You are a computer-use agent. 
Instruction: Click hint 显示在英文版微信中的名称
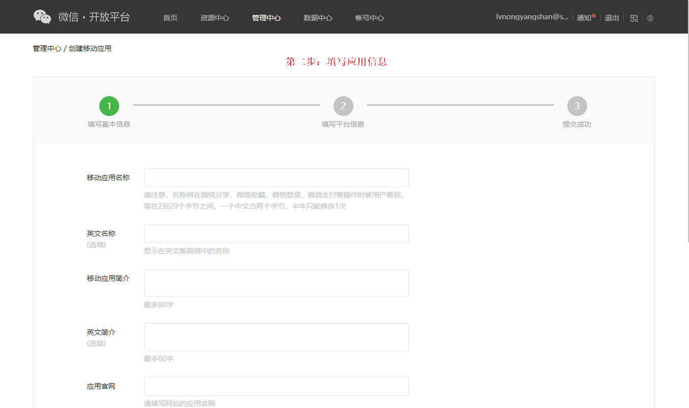tap(187, 251)
